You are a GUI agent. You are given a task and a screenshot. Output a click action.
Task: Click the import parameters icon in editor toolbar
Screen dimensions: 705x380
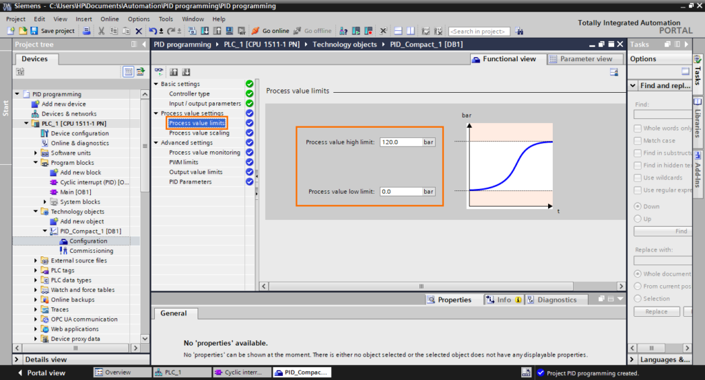pos(173,71)
